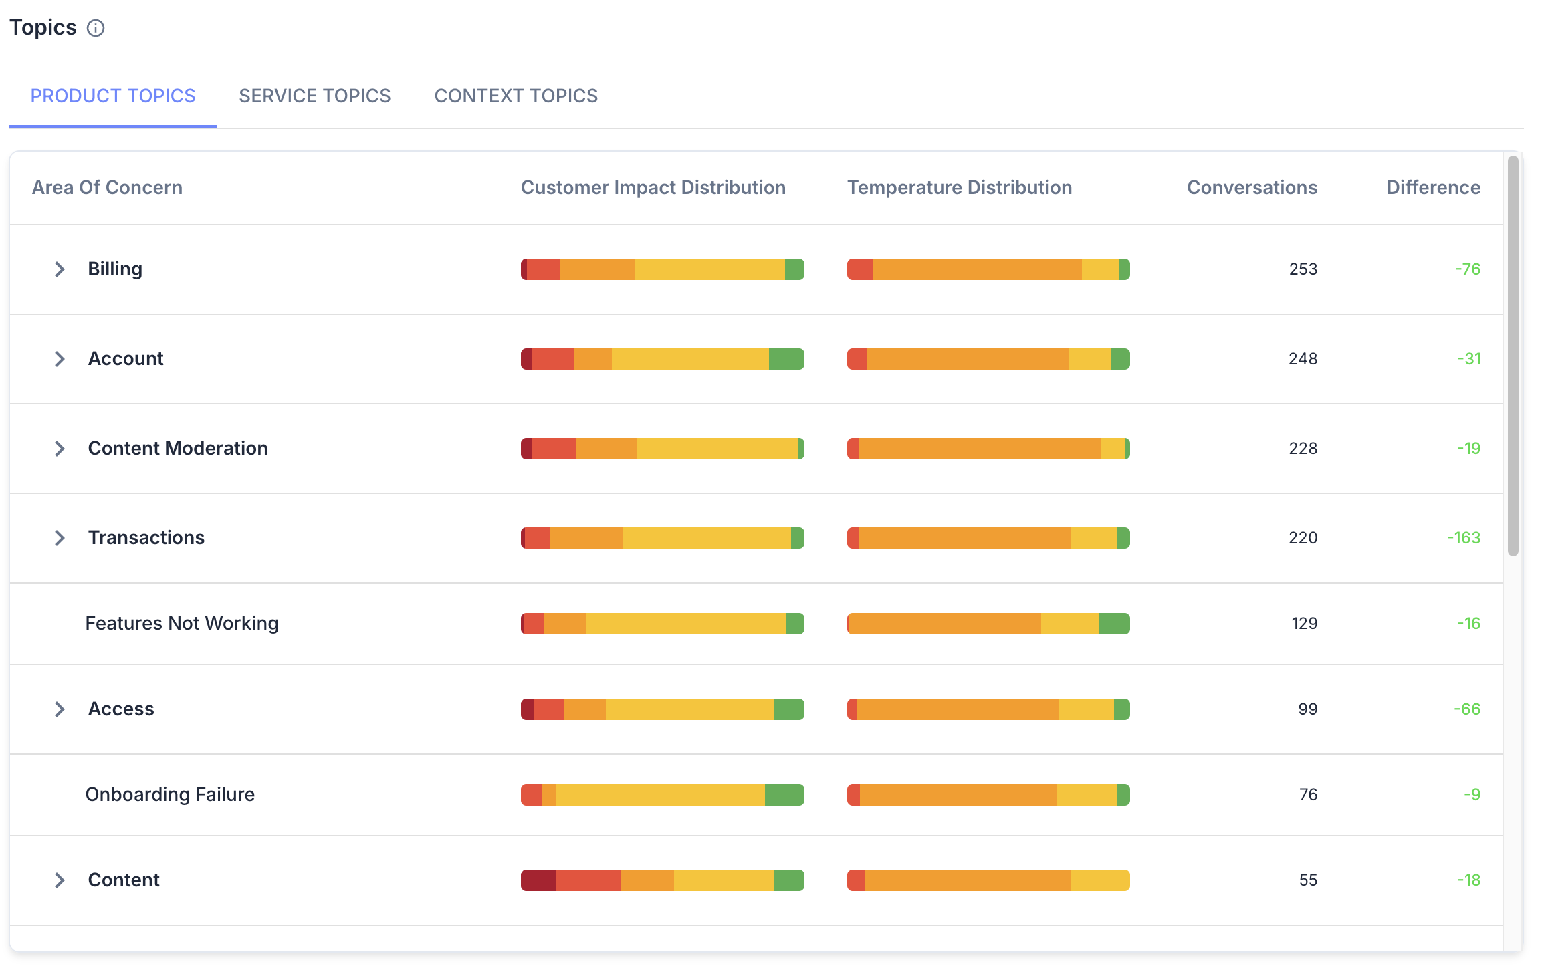Click Account's conversation count 248
This screenshot has width=1546, height=976.
[x=1303, y=359]
